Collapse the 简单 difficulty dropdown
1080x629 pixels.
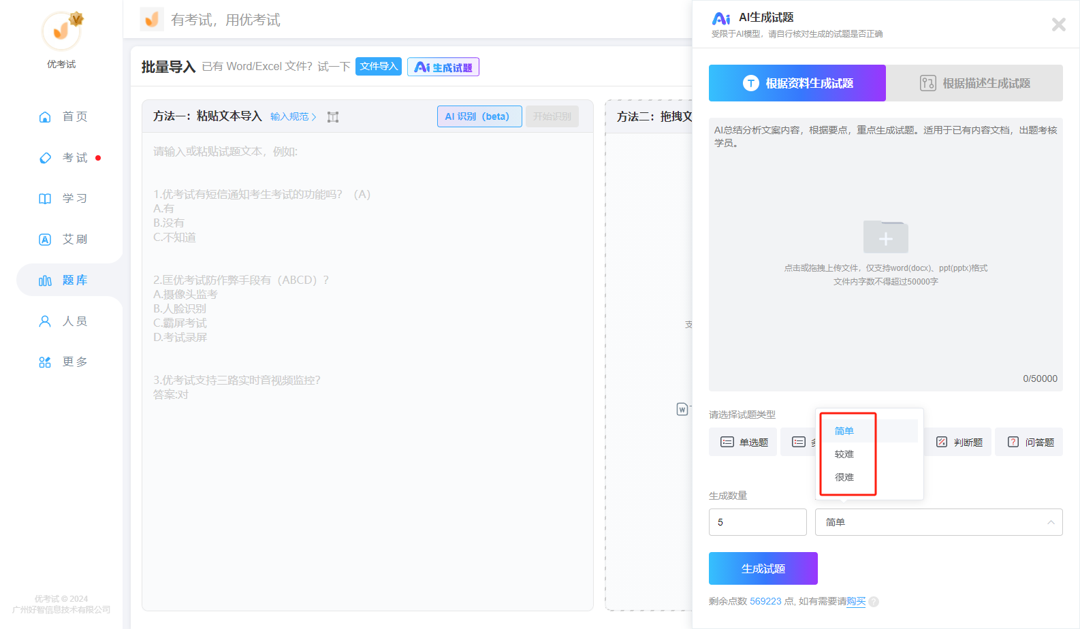939,522
